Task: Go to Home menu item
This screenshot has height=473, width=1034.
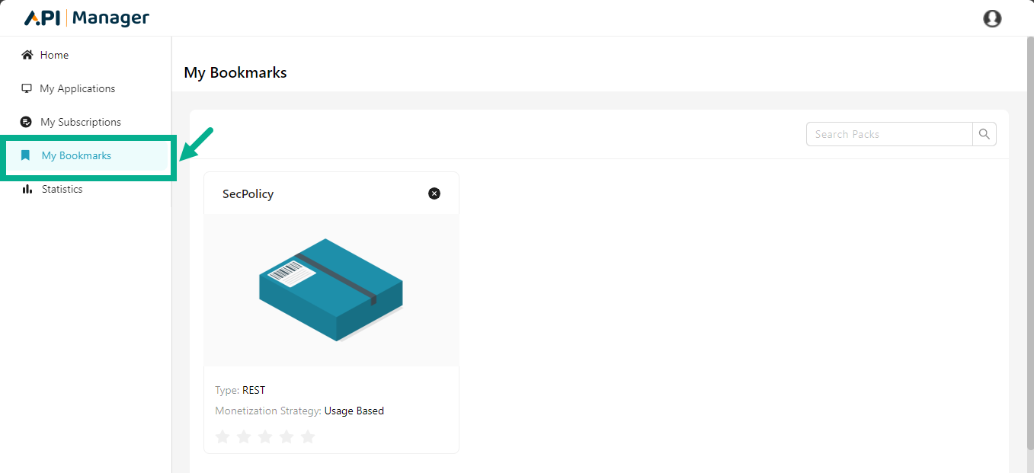Action: click(x=54, y=55)
